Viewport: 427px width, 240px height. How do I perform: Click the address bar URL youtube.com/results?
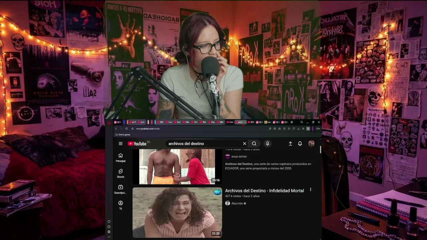coord(148,129)
